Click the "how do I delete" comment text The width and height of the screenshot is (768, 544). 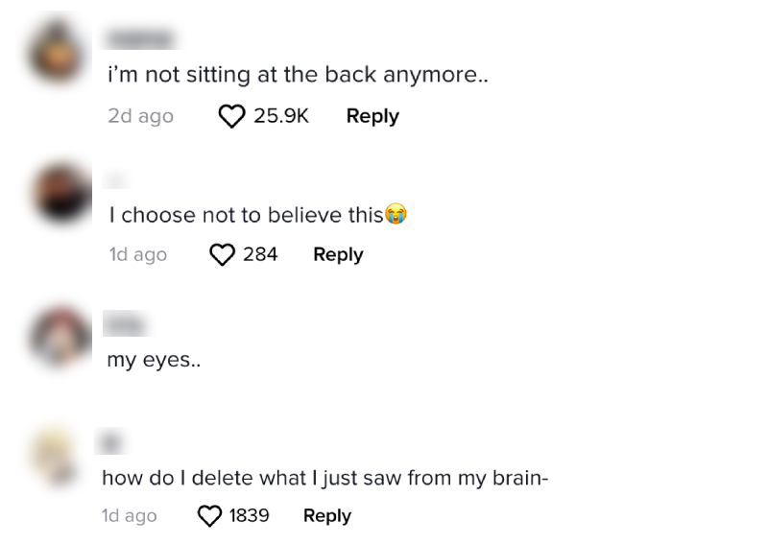[x=324, y=478]
